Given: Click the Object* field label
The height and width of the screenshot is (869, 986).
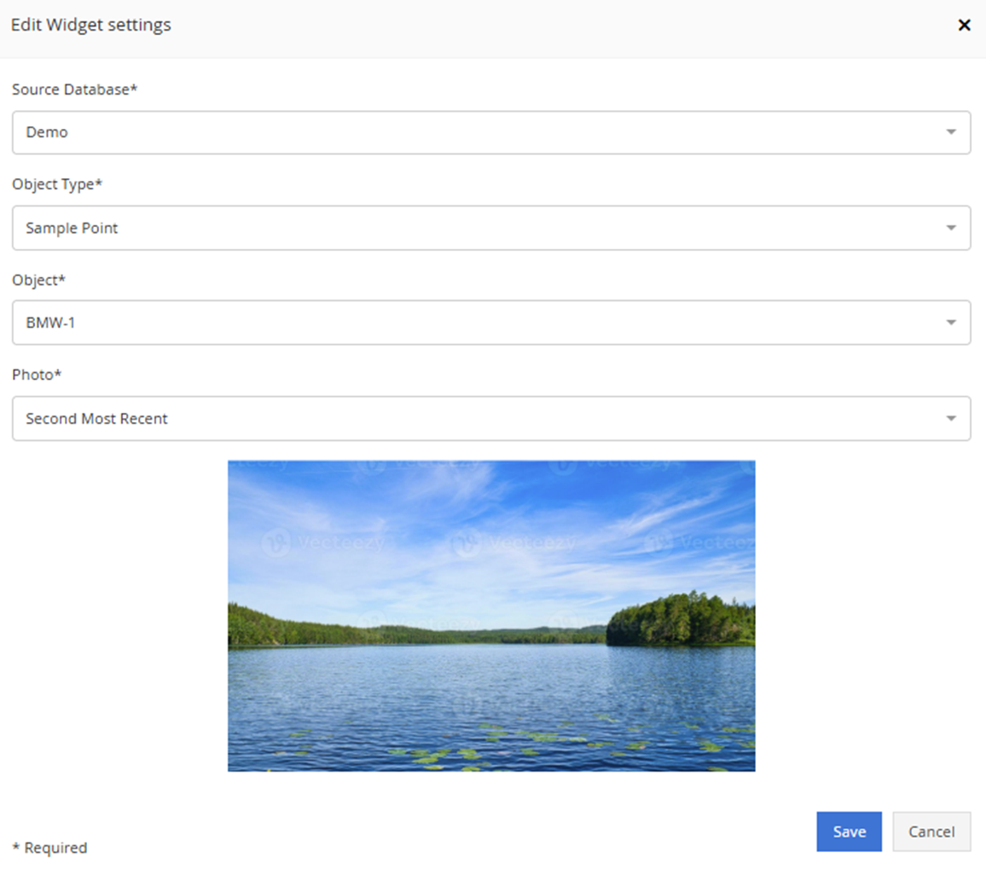Looking at the screenshot, I should [38, 280].
